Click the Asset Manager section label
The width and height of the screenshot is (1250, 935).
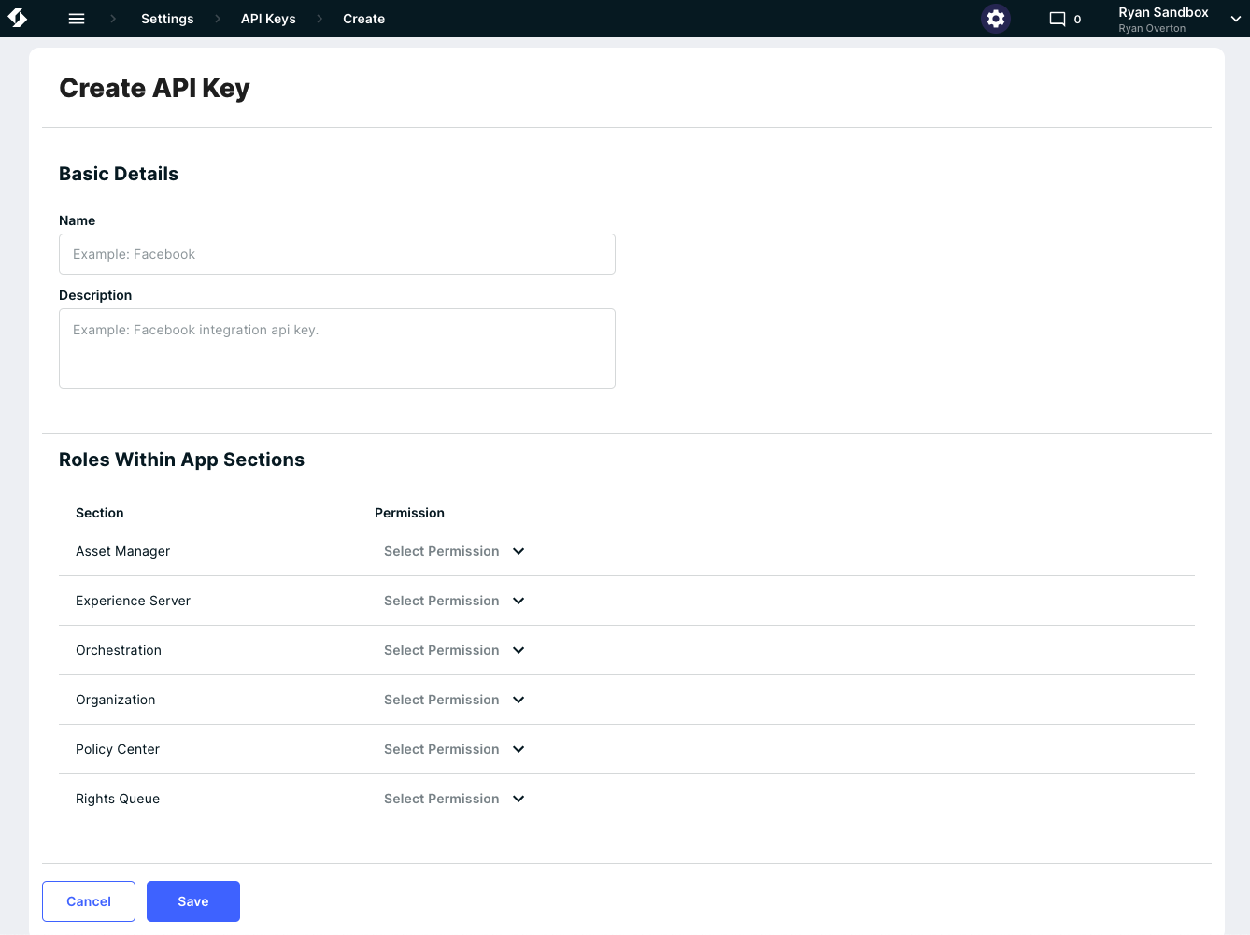point(122,551)
